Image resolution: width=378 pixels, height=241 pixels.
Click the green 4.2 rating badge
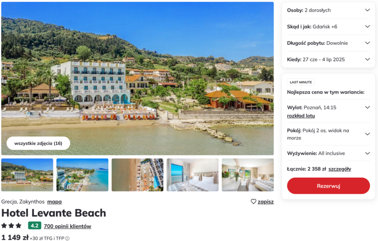(x=34, y=225)
